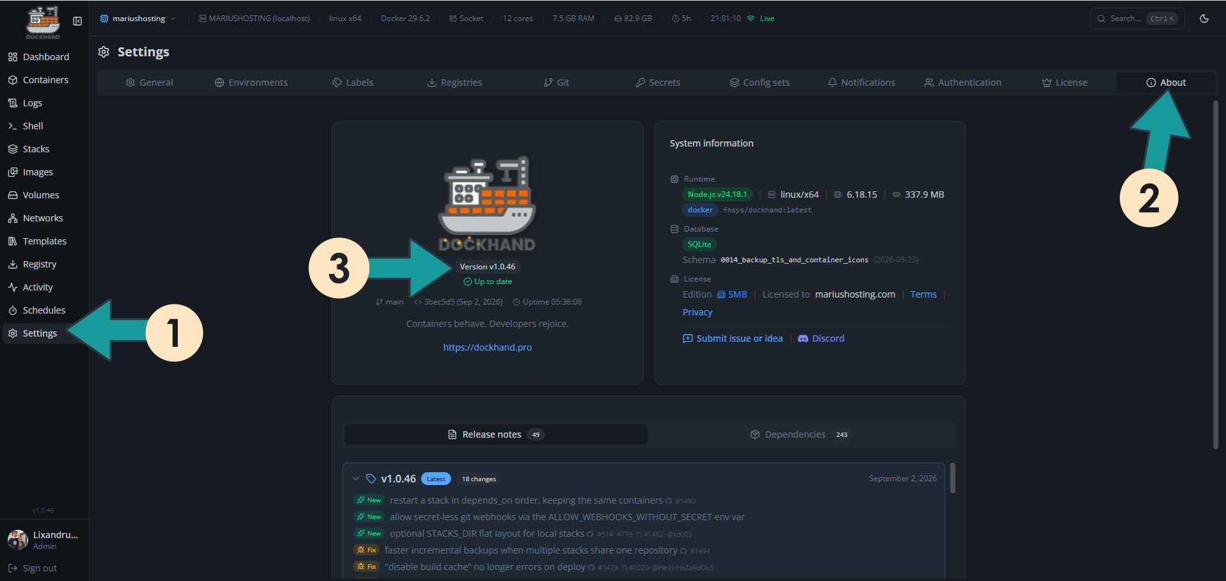Open the Terms link
The width and height of the screenshot is (1226, 581).
pyautogui.click(x=923, y=294)
